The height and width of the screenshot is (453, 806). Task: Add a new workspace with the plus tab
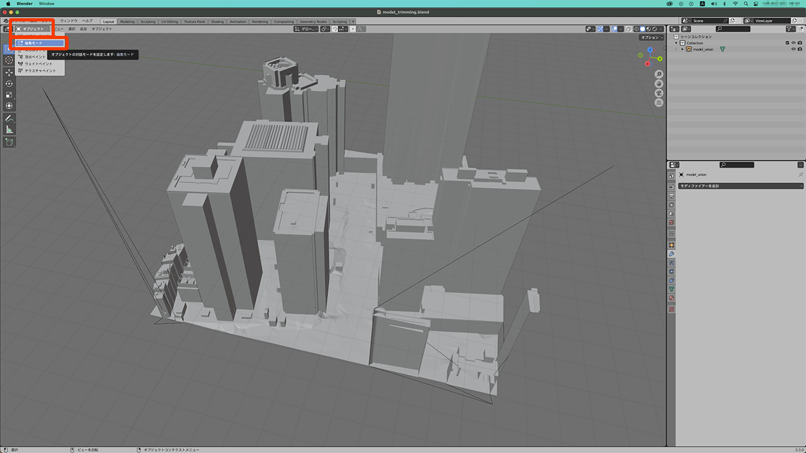pos(353,21)
